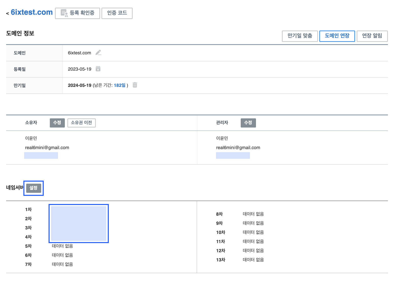This screenshot has height=284, width=394.
Task: Click the pencil edit icon beside 6ixtest.com
Action: coord(98,53)
